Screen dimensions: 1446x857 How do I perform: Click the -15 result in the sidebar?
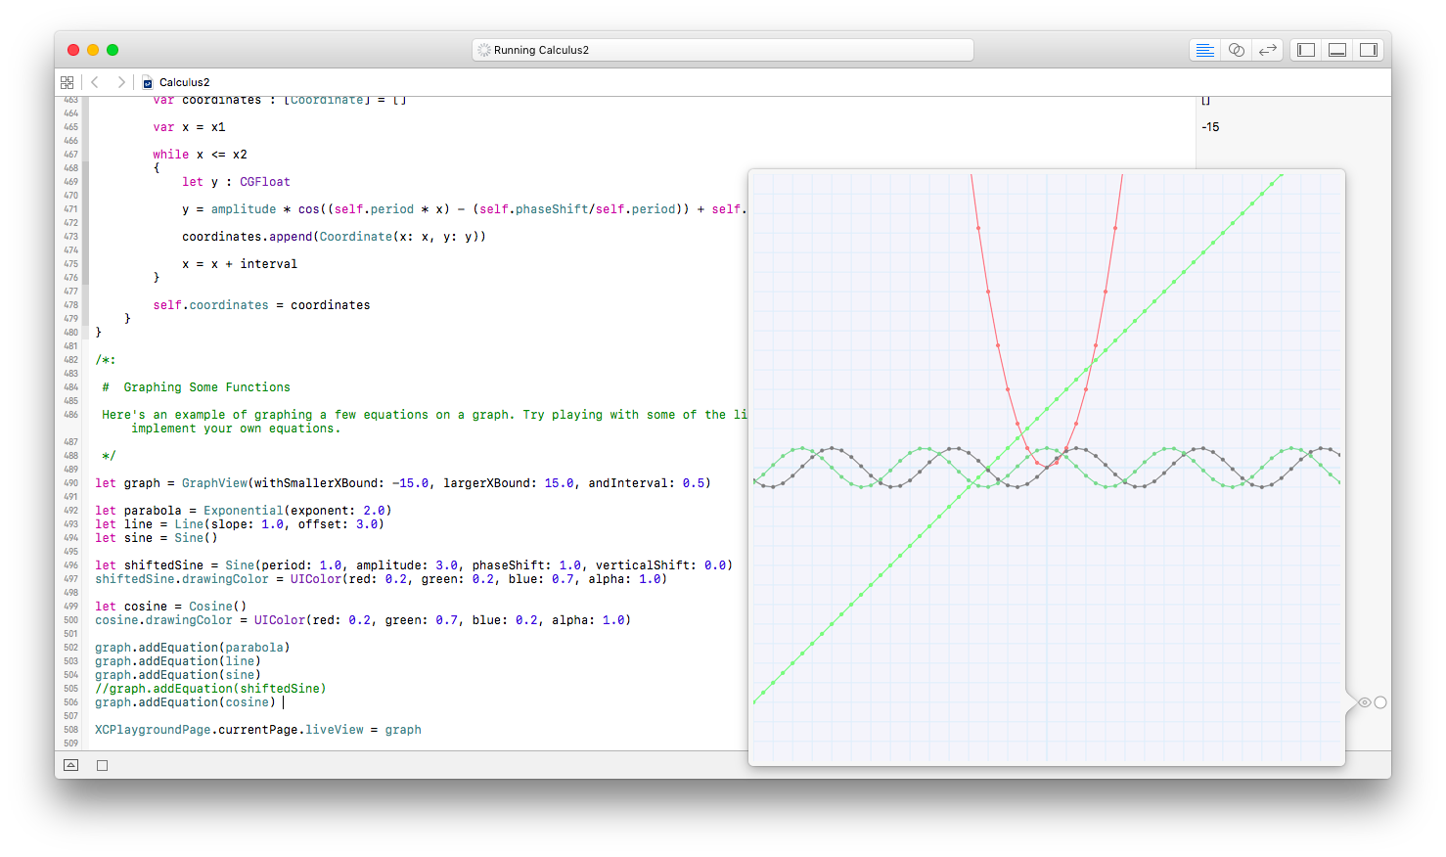coord(1210,127)
